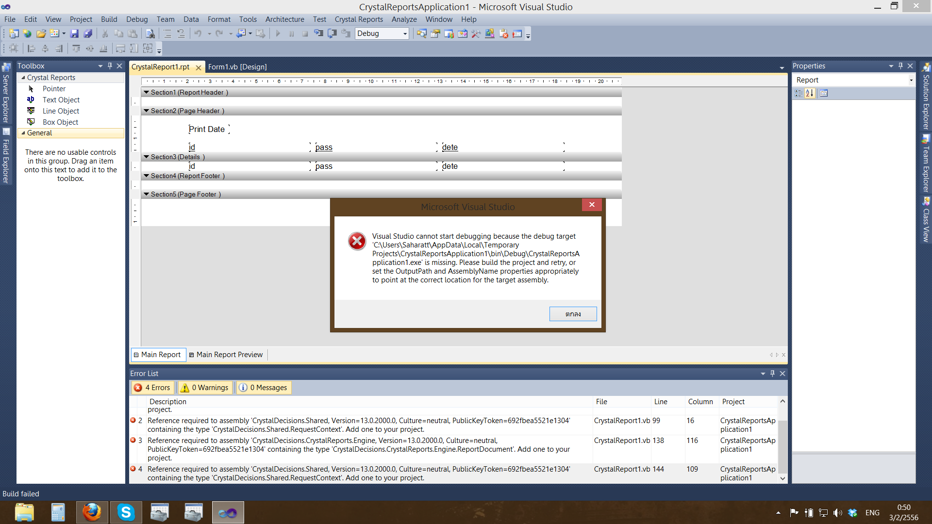932x524 pixels.
Task: Click the Save toolbar icon
Action: click(74, 33)
